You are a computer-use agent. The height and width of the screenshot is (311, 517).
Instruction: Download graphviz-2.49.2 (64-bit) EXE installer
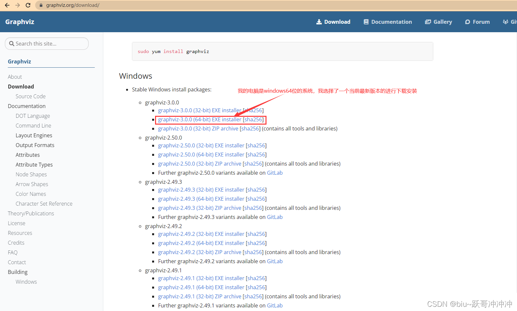tap(201, 243)
